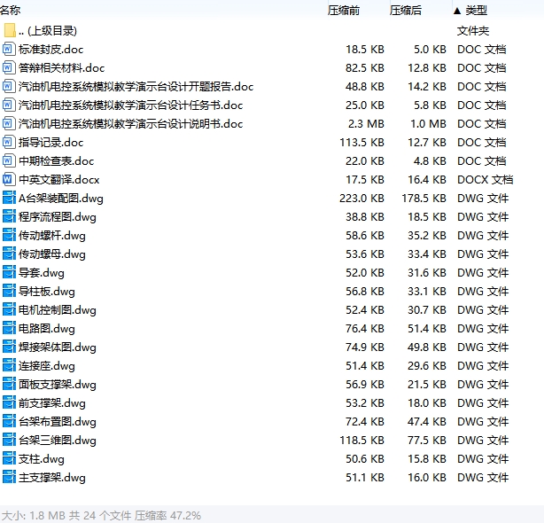The image size is (544, 523).
Task: Click the DWG icon for 程序流程图.dwg
Action: point(9,217)
